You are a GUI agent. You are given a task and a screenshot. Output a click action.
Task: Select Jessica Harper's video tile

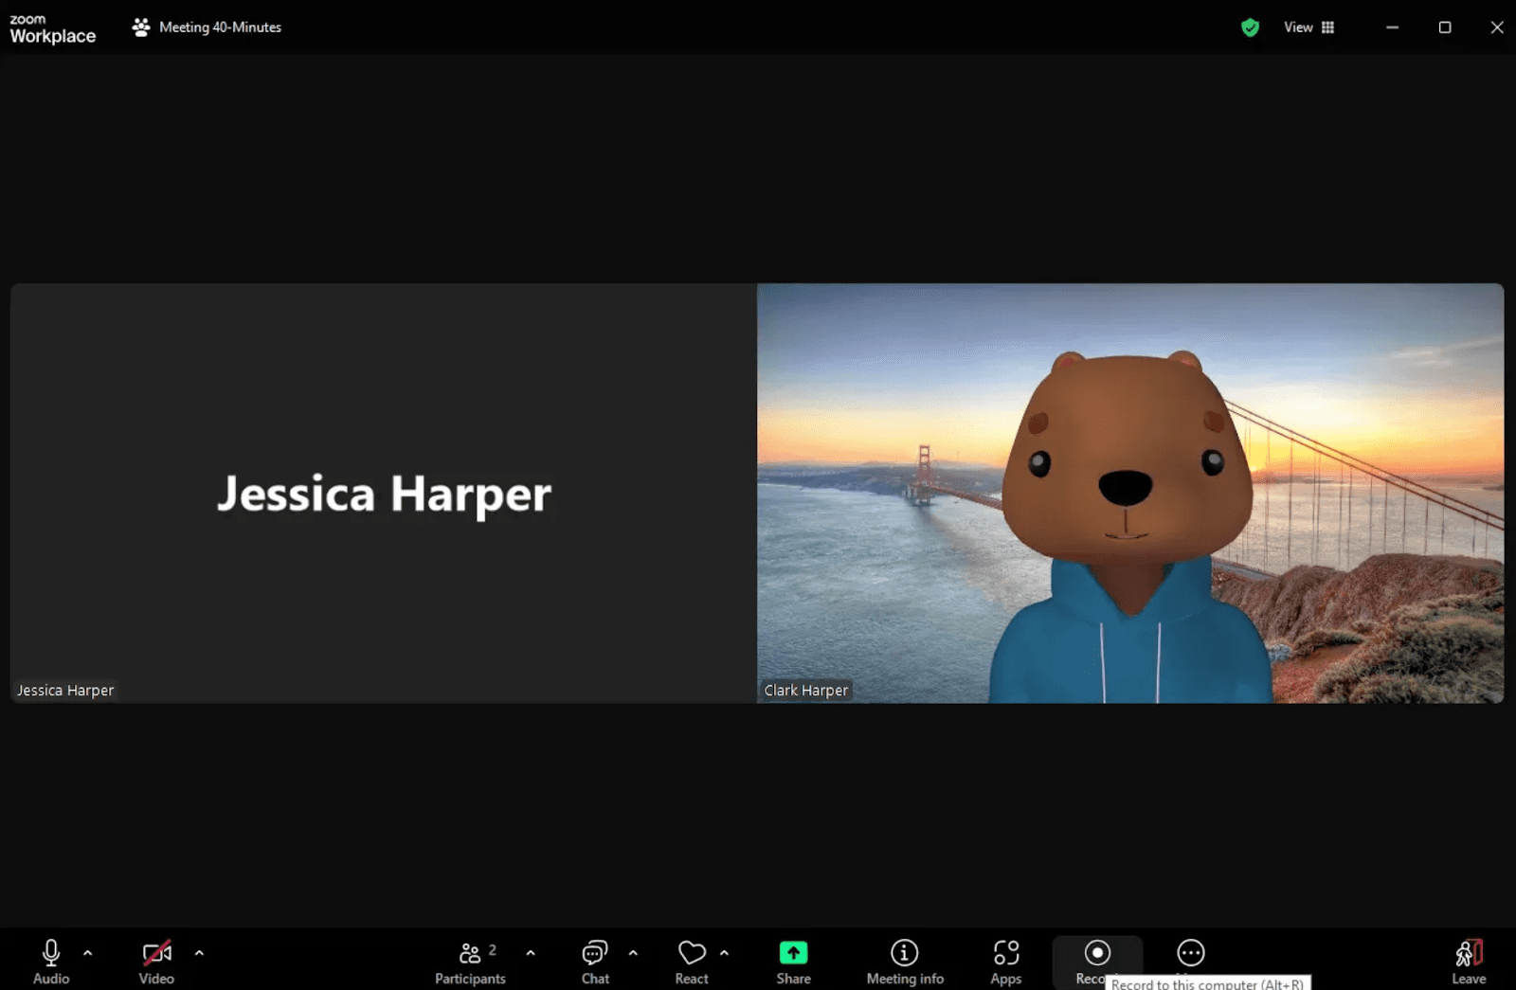[383, 493]
